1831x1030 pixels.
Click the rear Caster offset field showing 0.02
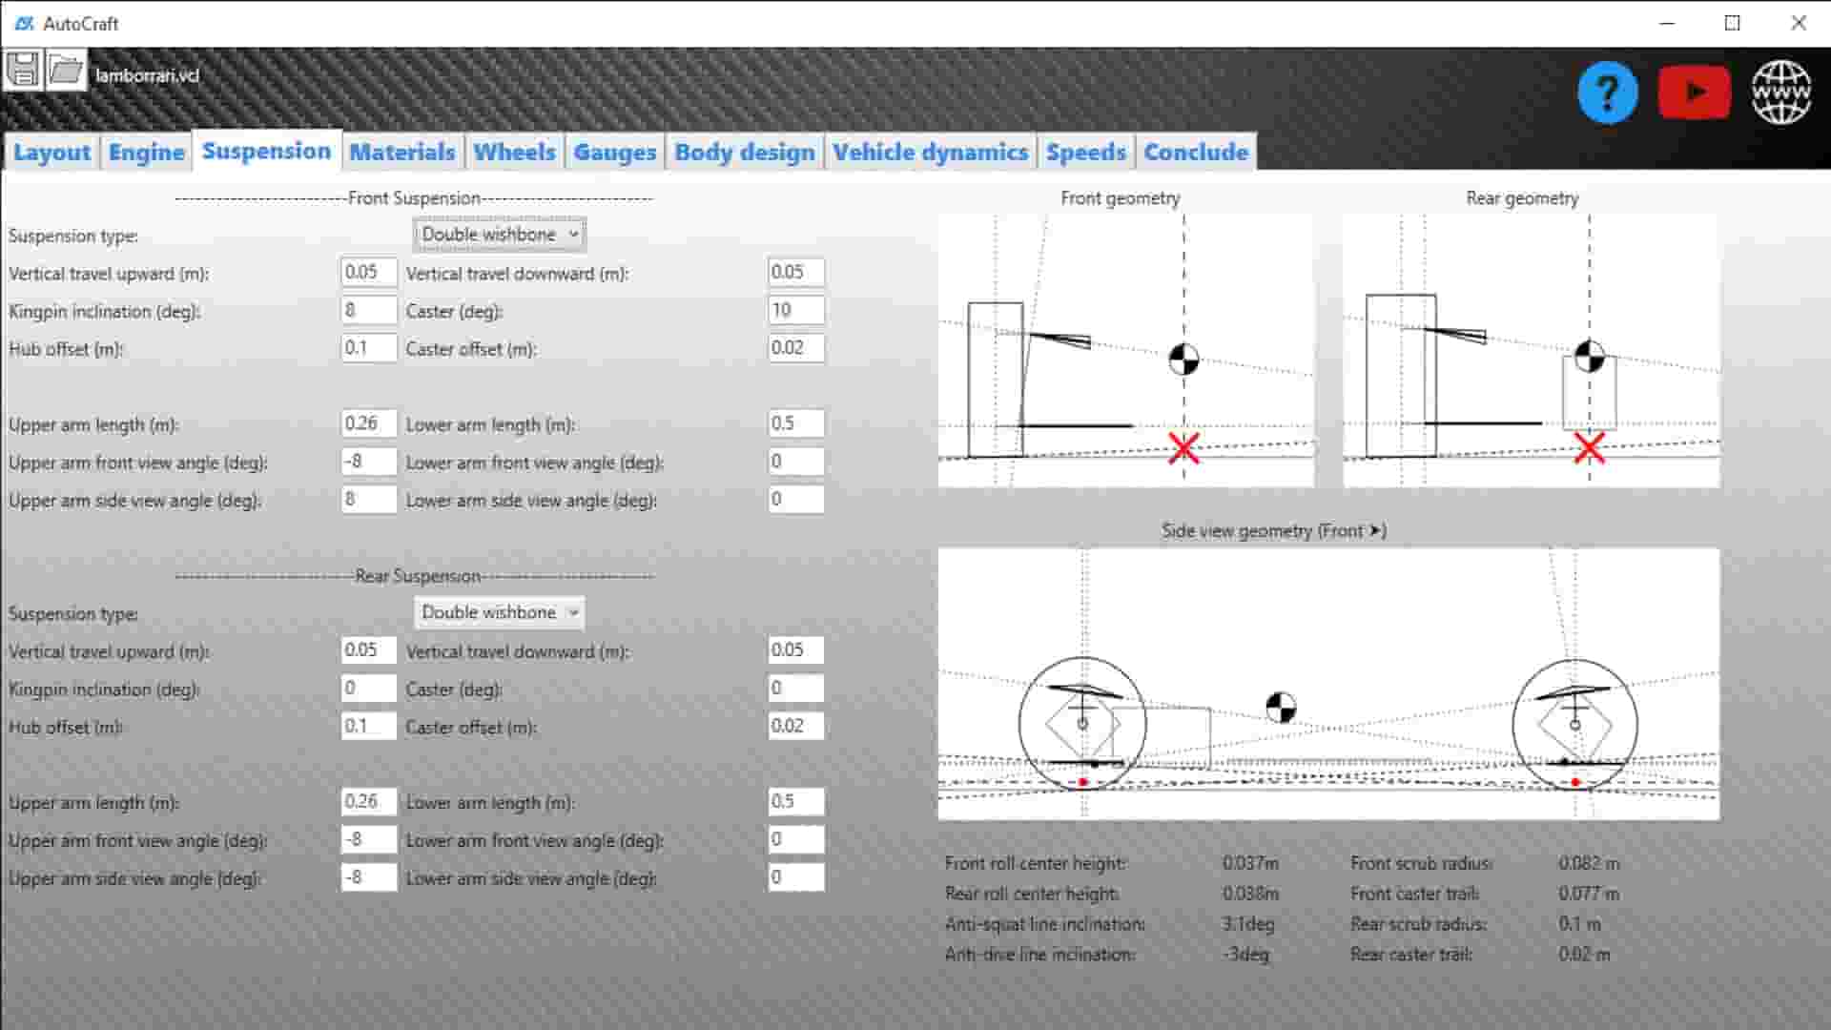796,726
